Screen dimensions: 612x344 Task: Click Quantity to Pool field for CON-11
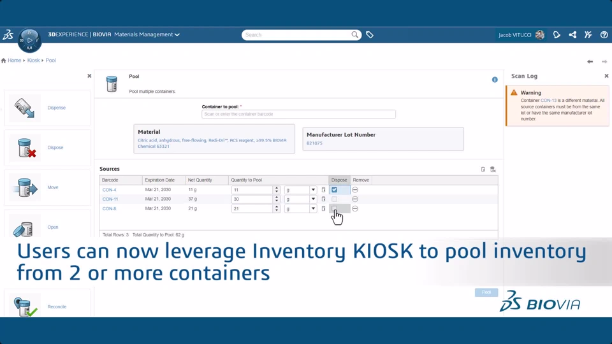(x=252, y=199)
